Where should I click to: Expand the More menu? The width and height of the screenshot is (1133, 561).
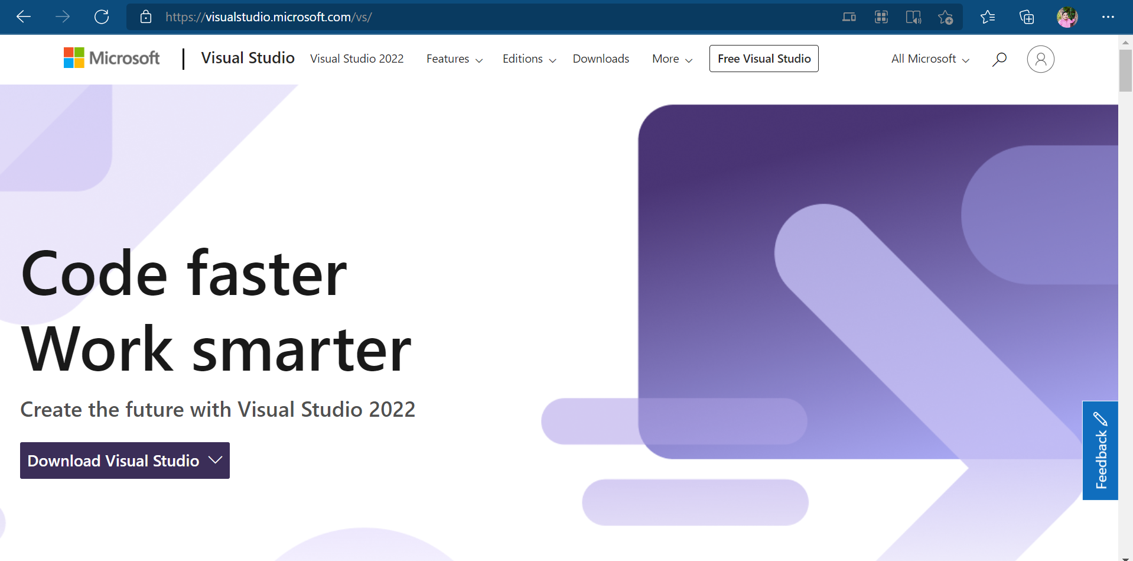[672, 59]
